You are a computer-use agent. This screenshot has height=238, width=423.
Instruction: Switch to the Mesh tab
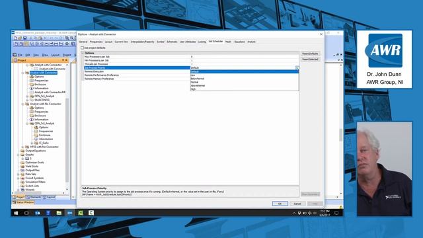228,42
